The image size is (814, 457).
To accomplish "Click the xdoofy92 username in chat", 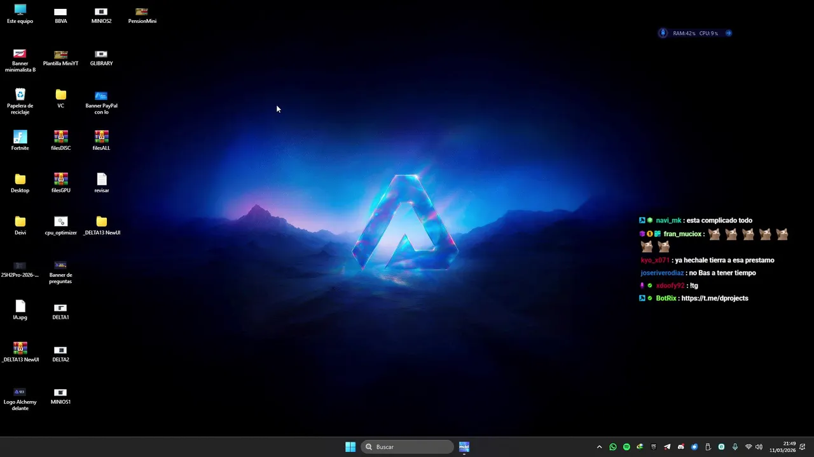I will [x=670, y=286].
